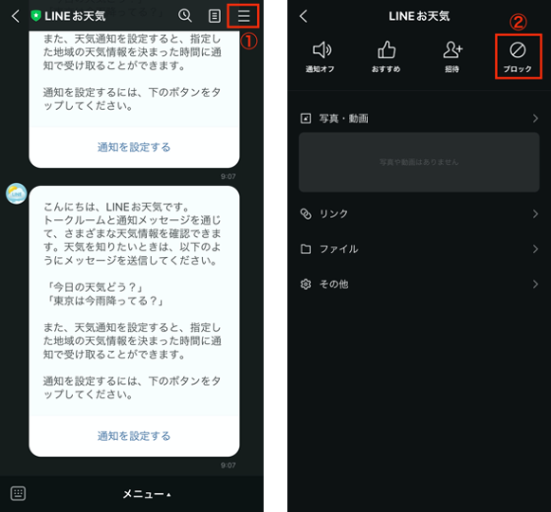The width and height of the screenshot is (551, 512).
Task: Tap the chevron beside その他
Action: click(535, 283)
